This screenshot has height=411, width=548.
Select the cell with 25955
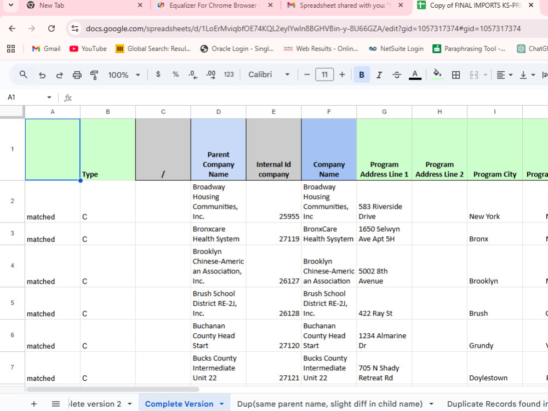point(273,202)
